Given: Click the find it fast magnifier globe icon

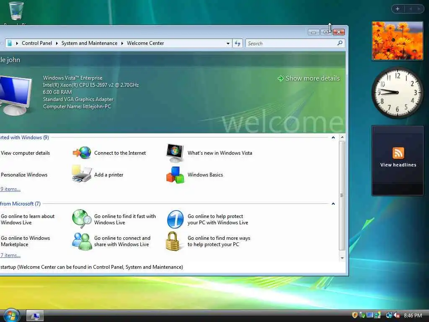Looking at the screenshot, I should [82, 219].
